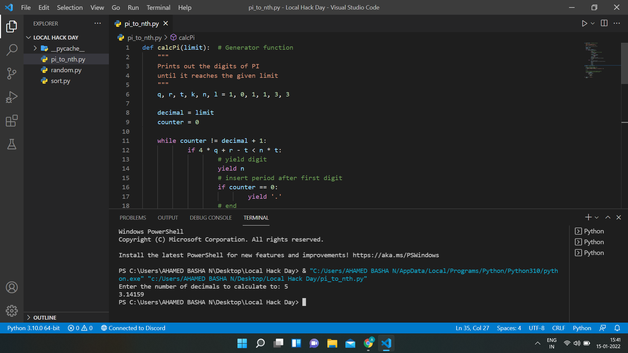
Task: Launch Chrome from the taskbar
Action: 368,343
